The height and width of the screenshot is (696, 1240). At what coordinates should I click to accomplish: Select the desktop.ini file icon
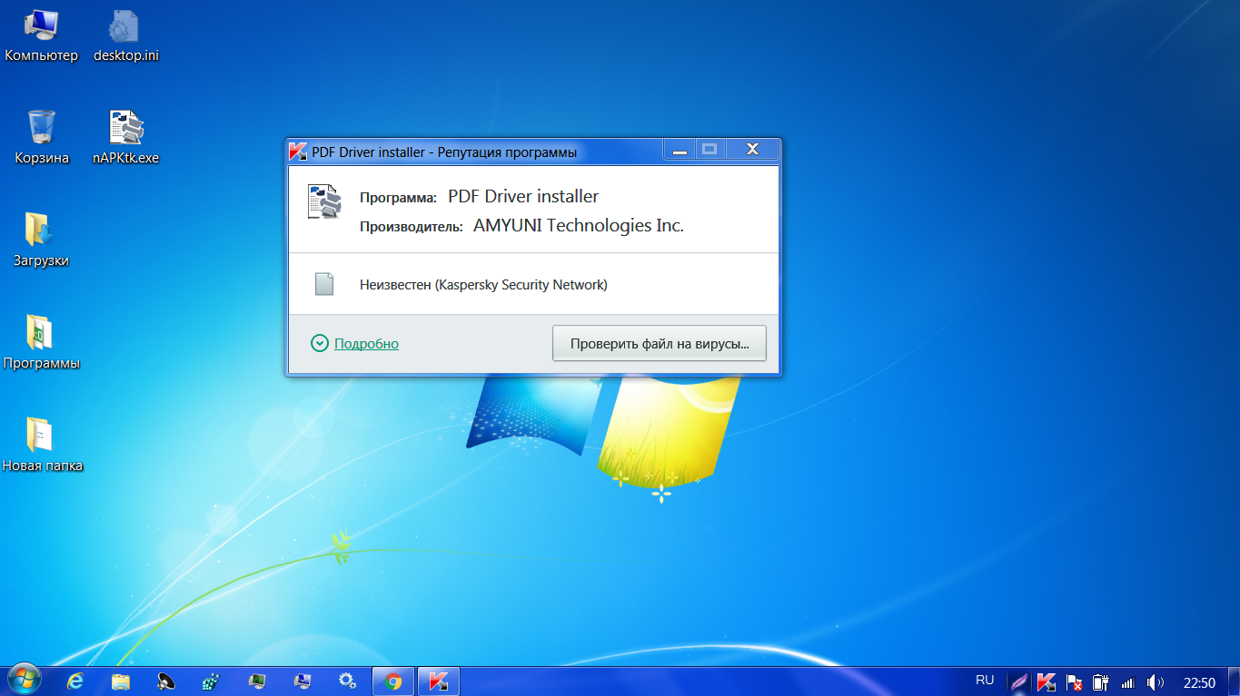click(x=124, y=27)
